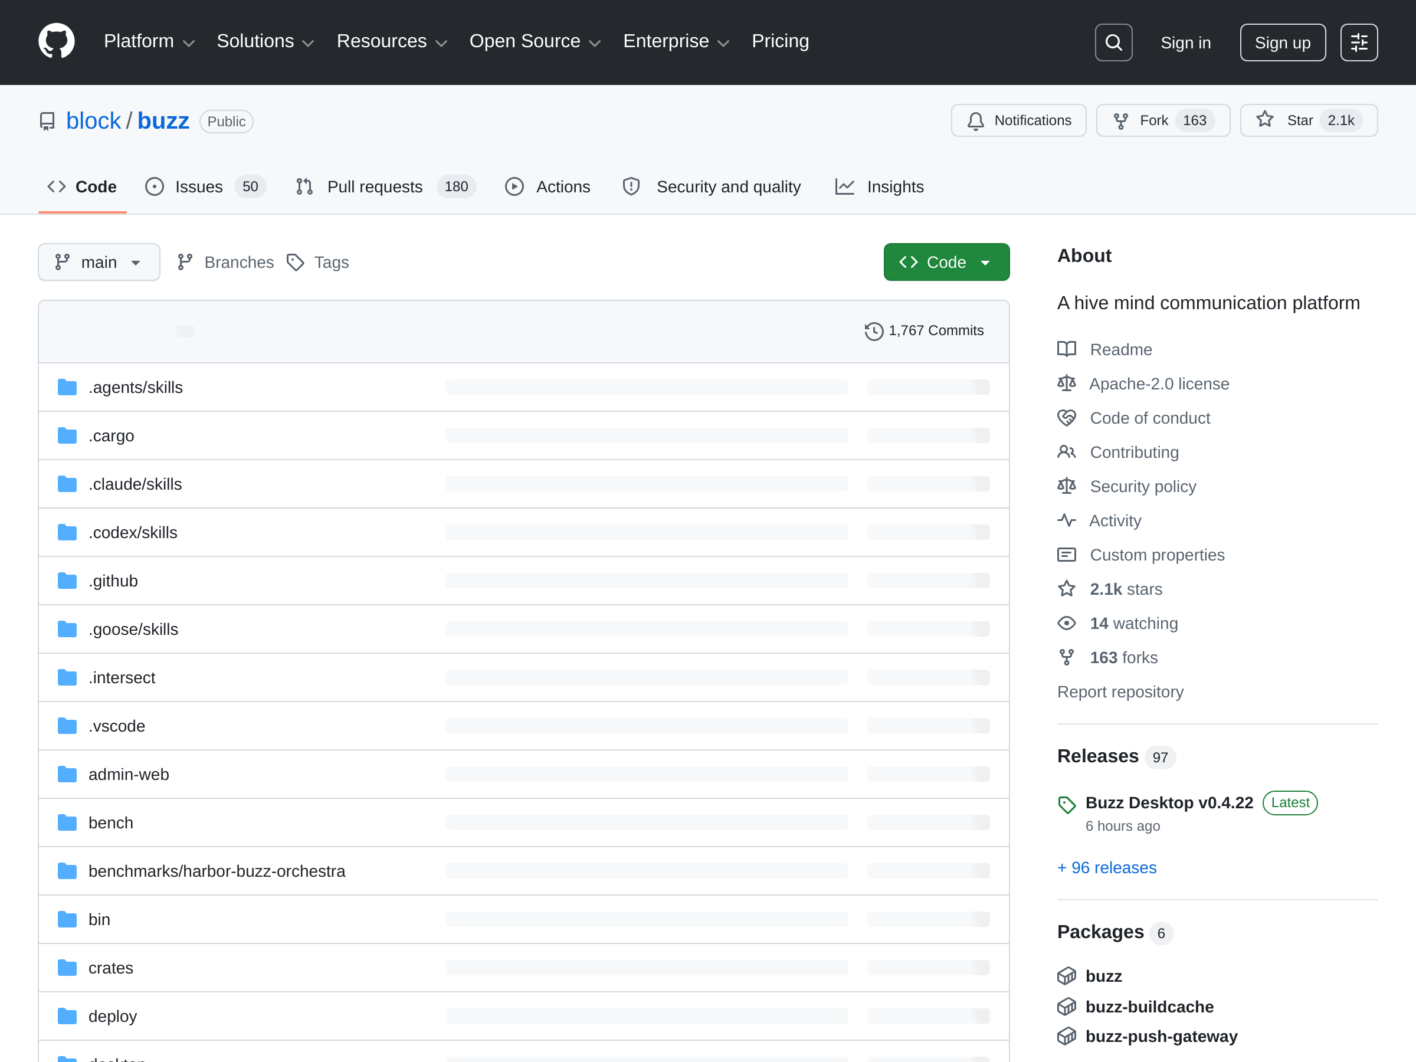
Task: Expand the Enterprise menu
Action: (677, 42)
